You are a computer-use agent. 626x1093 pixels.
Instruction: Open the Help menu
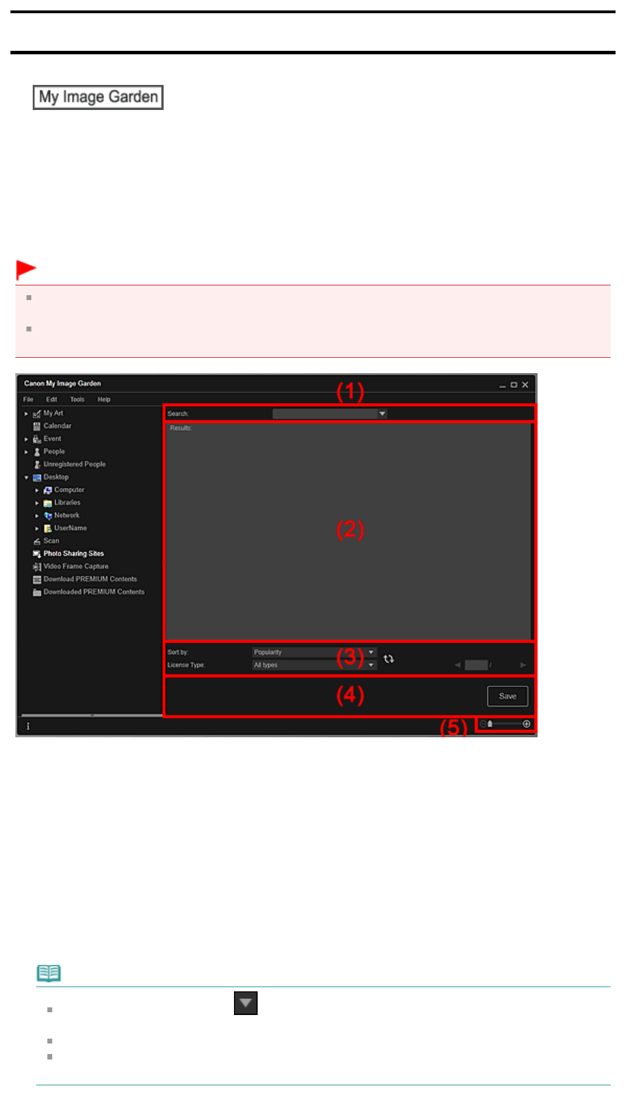[x=104, y=400]
